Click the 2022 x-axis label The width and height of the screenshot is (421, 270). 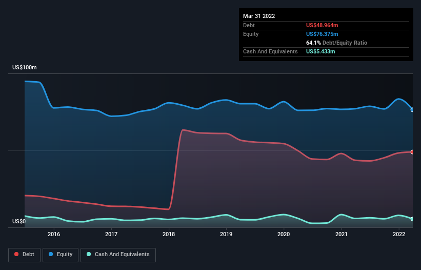click(x=399, y=234)
